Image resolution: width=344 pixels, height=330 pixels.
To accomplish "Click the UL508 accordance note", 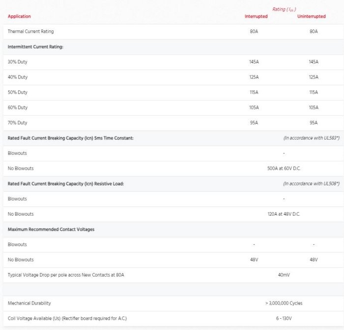I will 311,184.
